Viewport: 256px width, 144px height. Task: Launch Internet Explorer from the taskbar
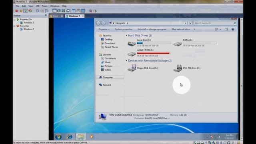(x=70, y=137)
